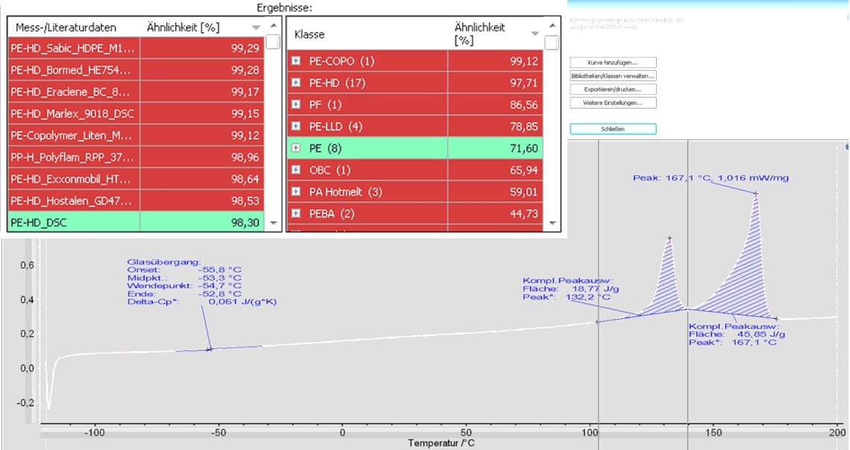Click the plus icon beside PE-COPO class
The image size is (850, 450).
coord(297,61)
